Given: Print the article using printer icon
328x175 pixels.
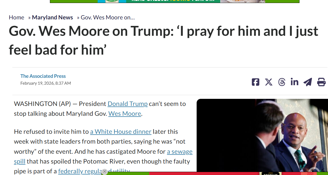Looking at the screenshot, I should tap(321, 82).
